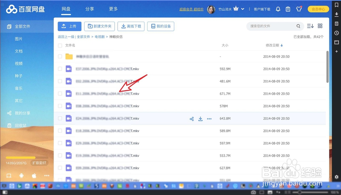Click the yellow folder icon in list

69,57
